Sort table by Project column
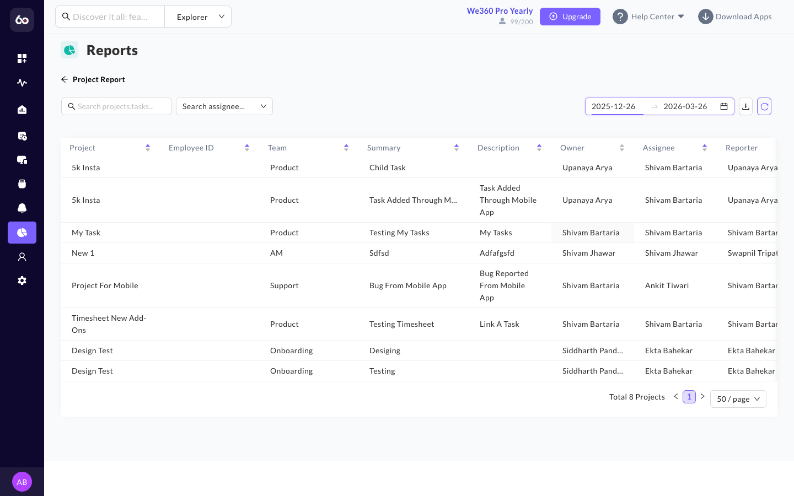The image size is (794, 496). [148, 148]
